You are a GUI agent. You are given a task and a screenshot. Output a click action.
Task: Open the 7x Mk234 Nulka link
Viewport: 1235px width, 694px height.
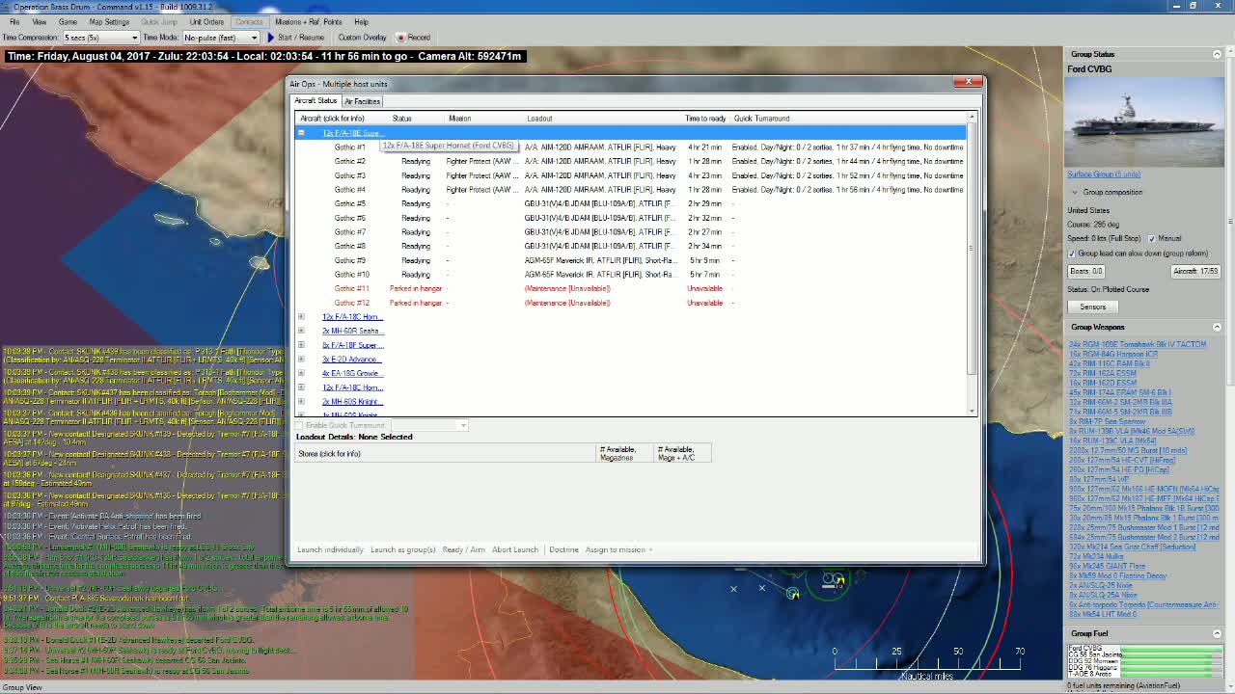(x=1096, y=556)
